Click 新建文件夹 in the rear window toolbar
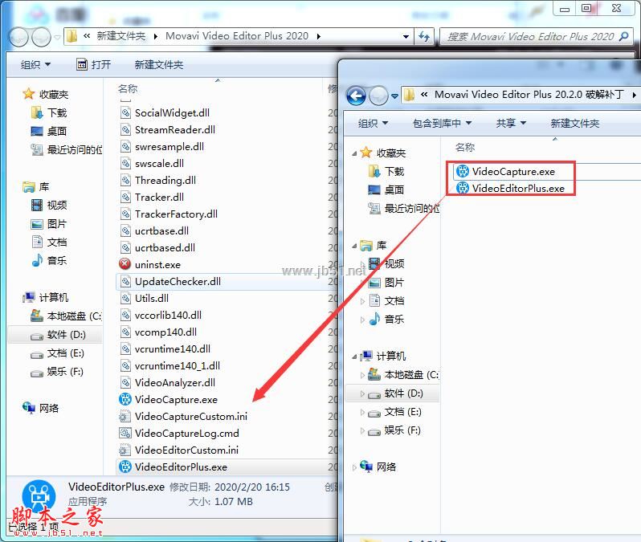Screen dimensions: 641x542 pos(159,64)
